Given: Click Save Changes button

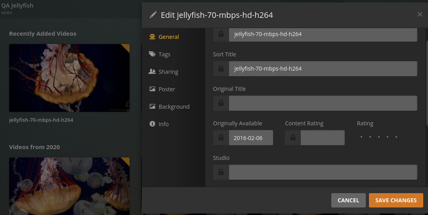Looking at the screenshot, I should pos(396,200).
